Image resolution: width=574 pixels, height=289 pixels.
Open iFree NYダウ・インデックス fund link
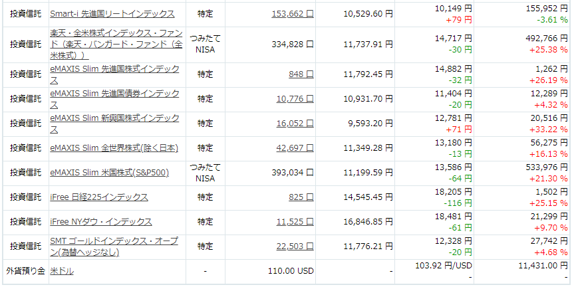click(x=101, y=222)
